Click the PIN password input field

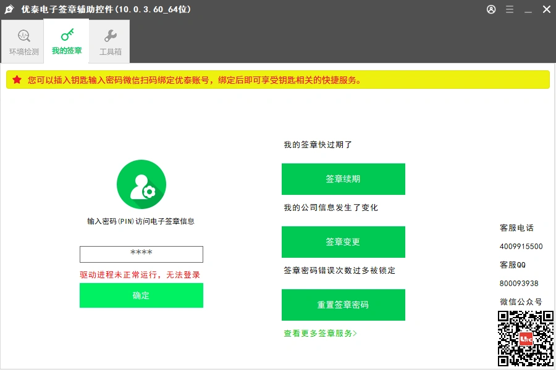tap(141, 253)
